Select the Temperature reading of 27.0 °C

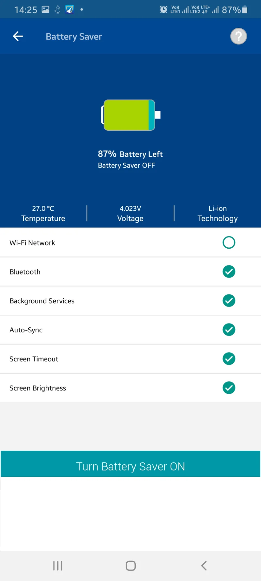coord(43,213)
